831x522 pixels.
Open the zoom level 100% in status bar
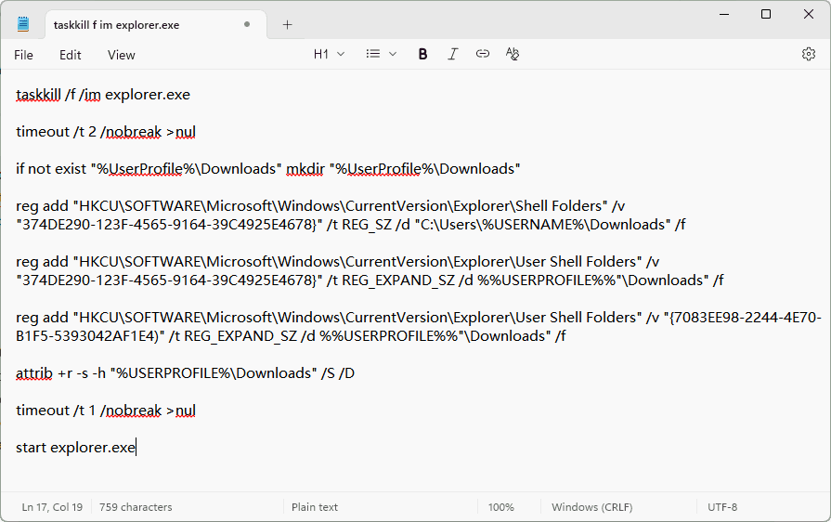(x=500, y=507)
